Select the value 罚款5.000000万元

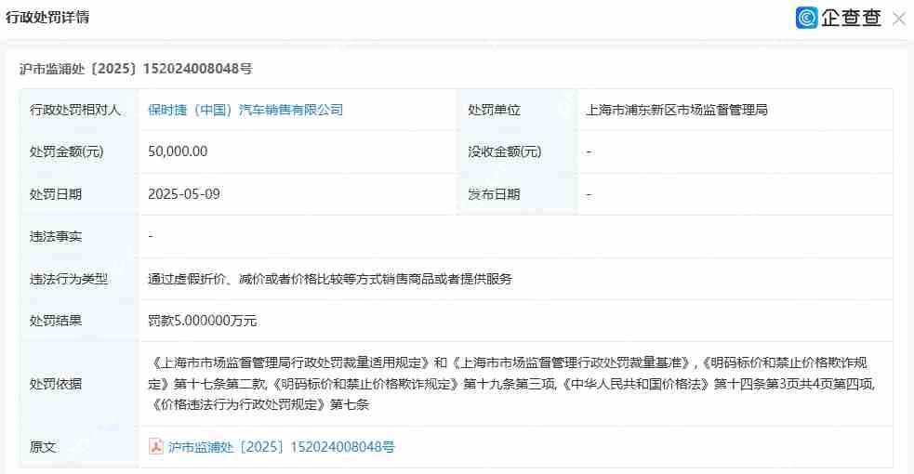[x=203, y=321]
